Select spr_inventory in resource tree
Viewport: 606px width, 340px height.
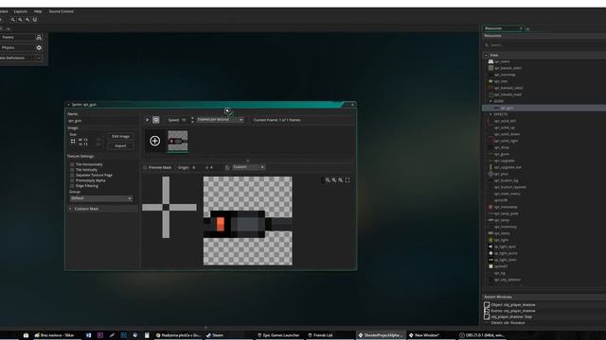506,227
